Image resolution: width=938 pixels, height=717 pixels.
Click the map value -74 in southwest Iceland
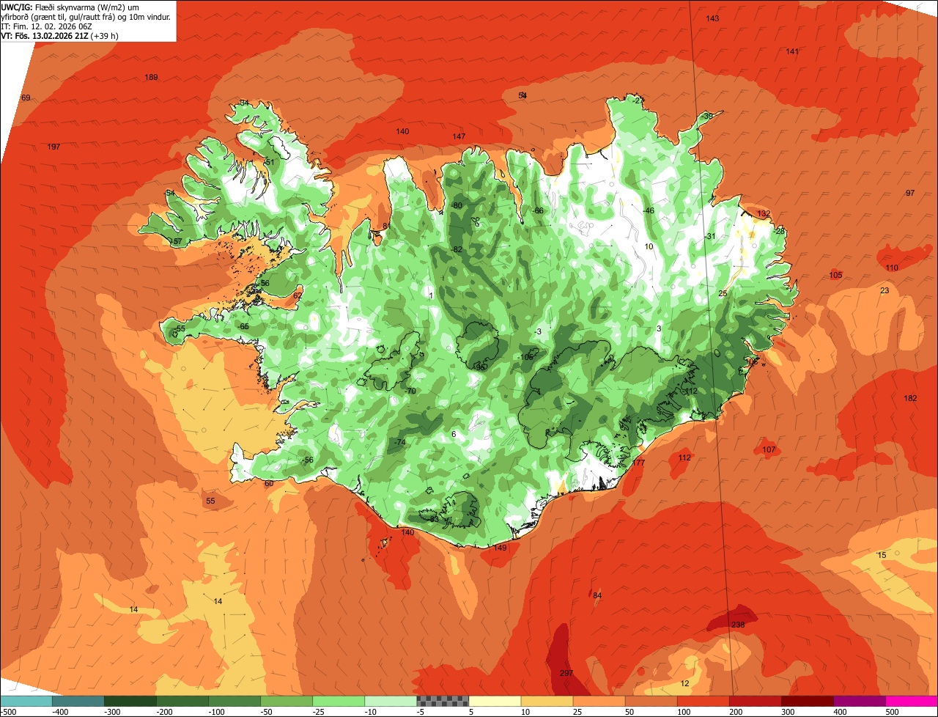[x=399, y=442]
